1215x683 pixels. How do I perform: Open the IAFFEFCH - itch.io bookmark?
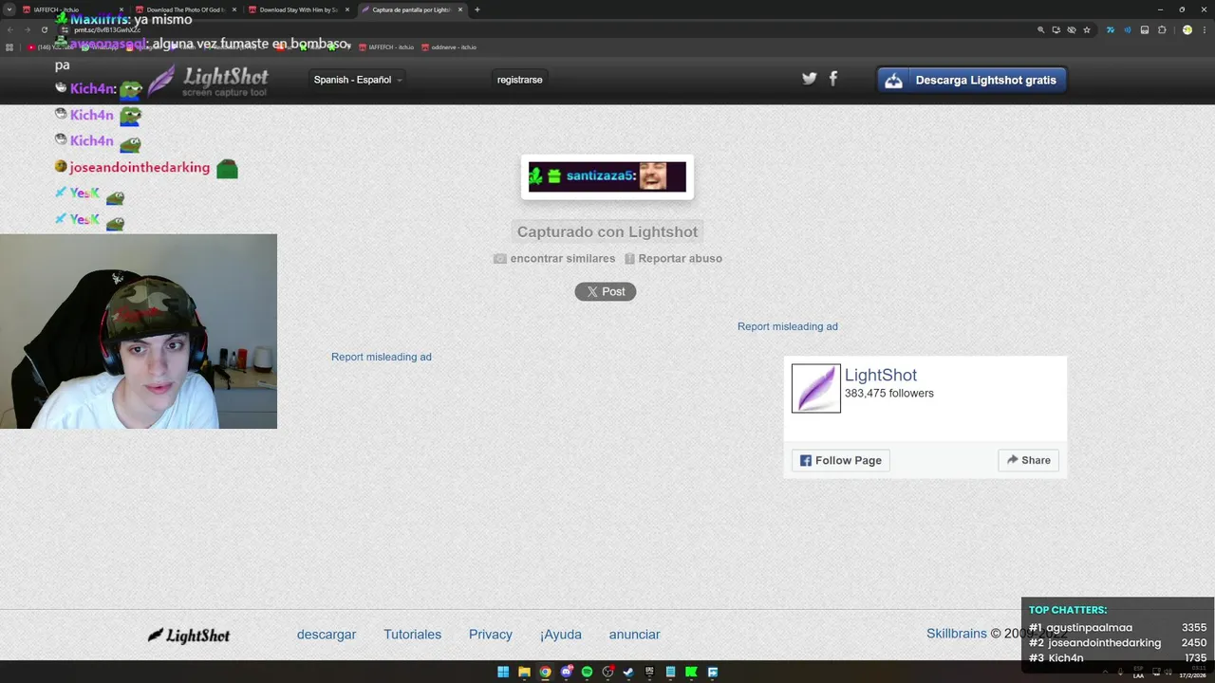pyautogui.click(x=385, y=46)
